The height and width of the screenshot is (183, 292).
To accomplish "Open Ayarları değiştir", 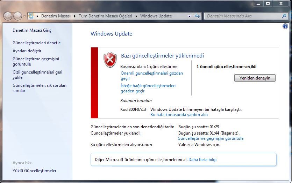I will [27, 51].
